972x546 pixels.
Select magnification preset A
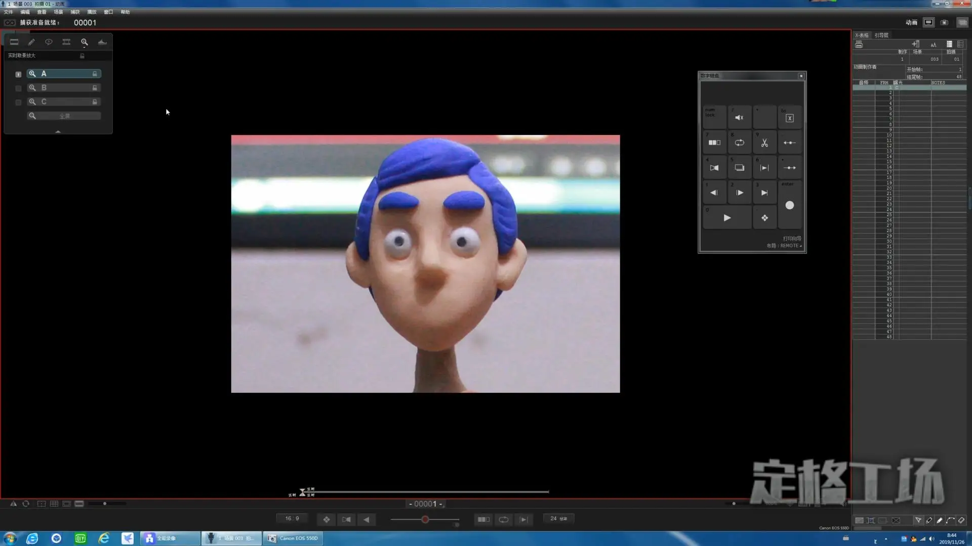click(x=64, y=74)
